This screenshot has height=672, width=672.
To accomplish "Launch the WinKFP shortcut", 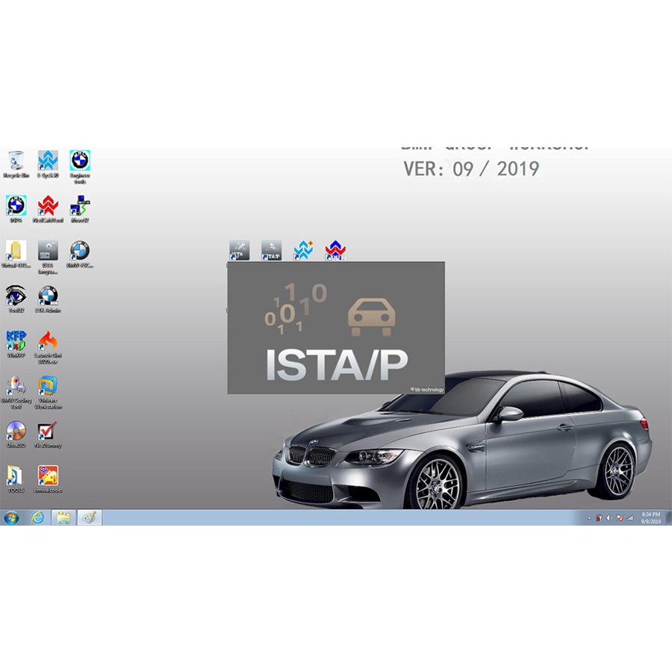I will pos(16,344).
